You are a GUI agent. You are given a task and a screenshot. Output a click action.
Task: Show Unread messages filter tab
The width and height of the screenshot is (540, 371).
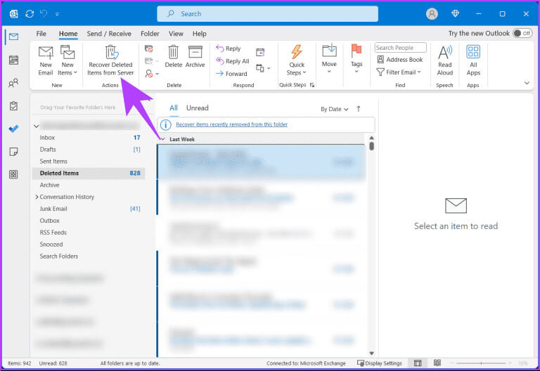click(198, 108)
